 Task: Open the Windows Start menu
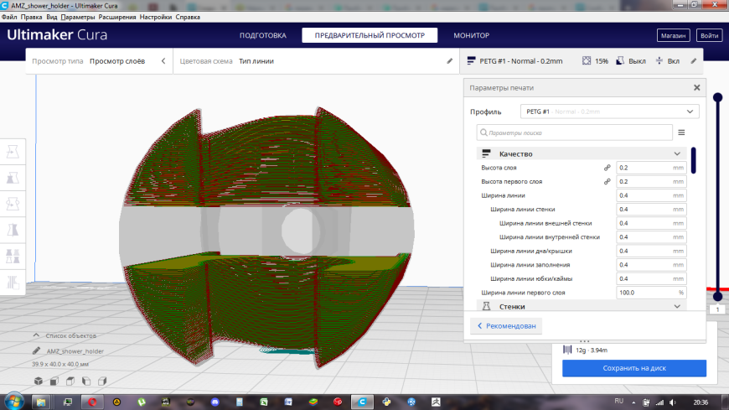(14, 401)
